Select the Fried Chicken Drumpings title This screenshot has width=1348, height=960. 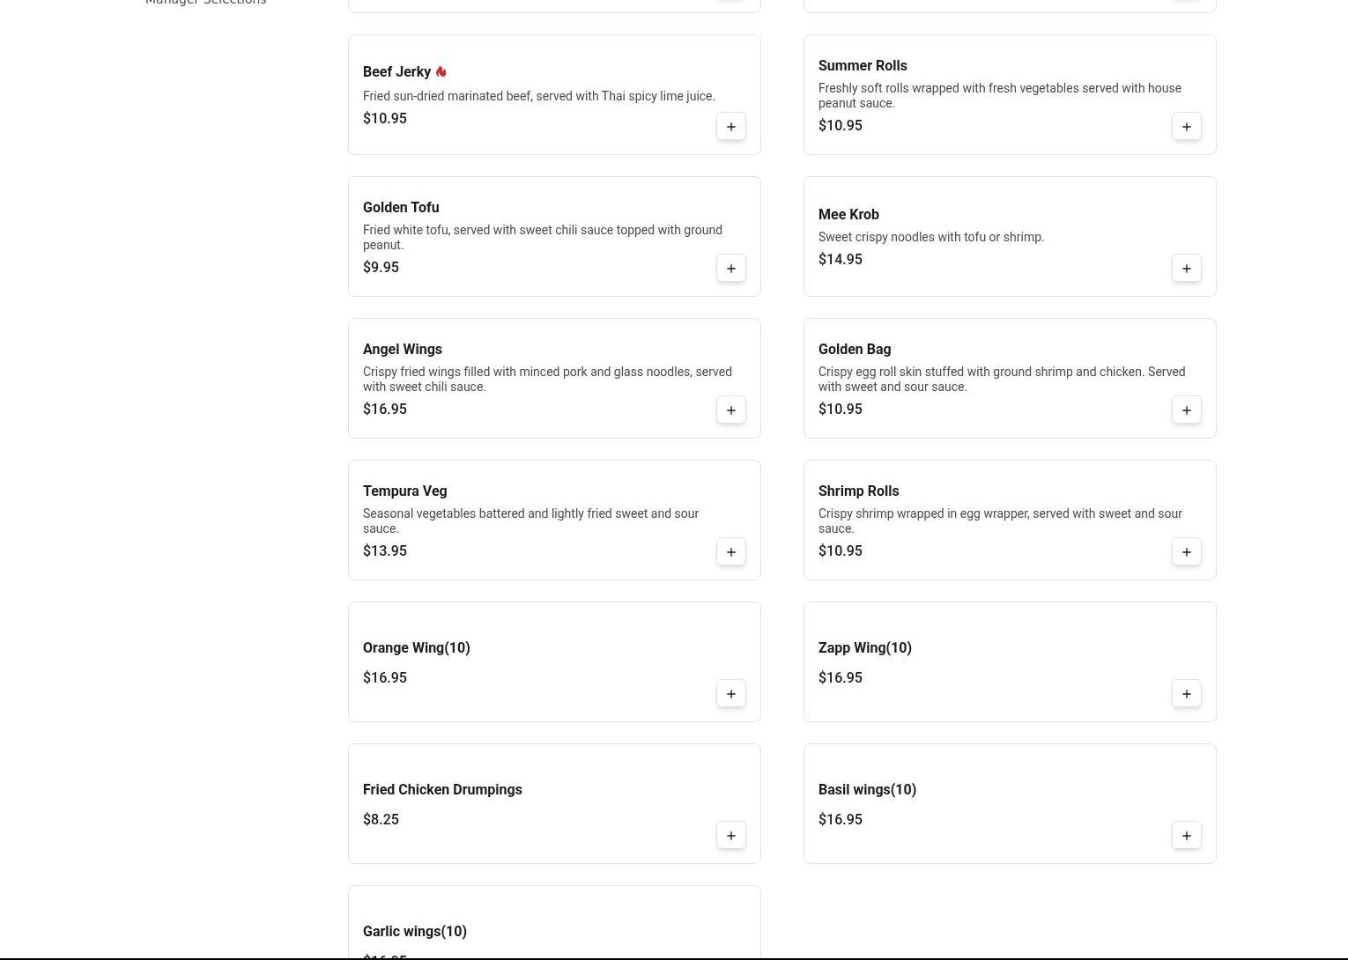coord(442,790)
